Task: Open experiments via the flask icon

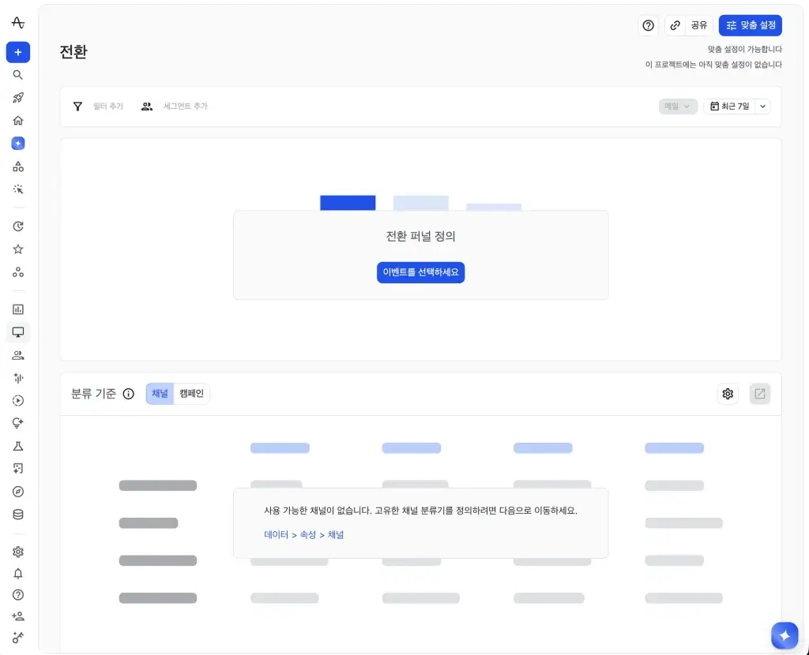Action: [18, 447]
